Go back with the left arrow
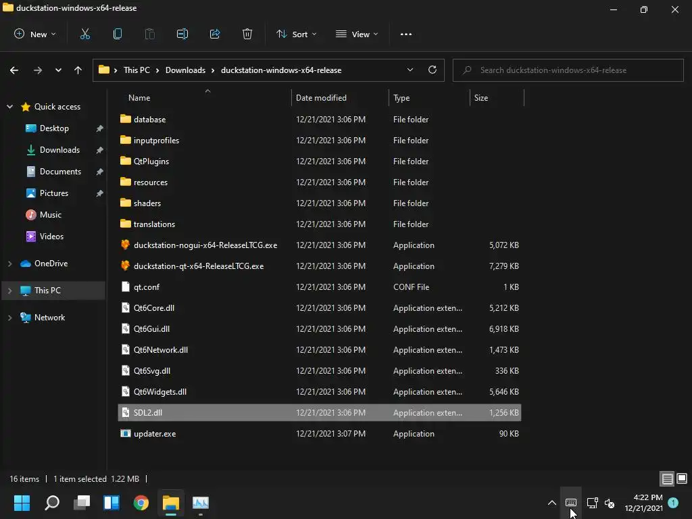Image resolution: width=692 pixels, height=519 pixels. coord(14,70)
